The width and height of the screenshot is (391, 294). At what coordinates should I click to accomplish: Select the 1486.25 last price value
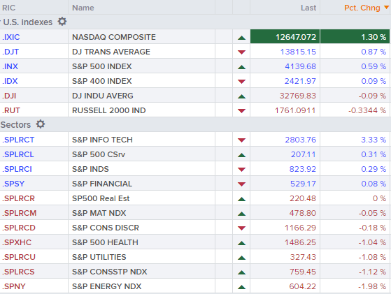pos(301,243)
